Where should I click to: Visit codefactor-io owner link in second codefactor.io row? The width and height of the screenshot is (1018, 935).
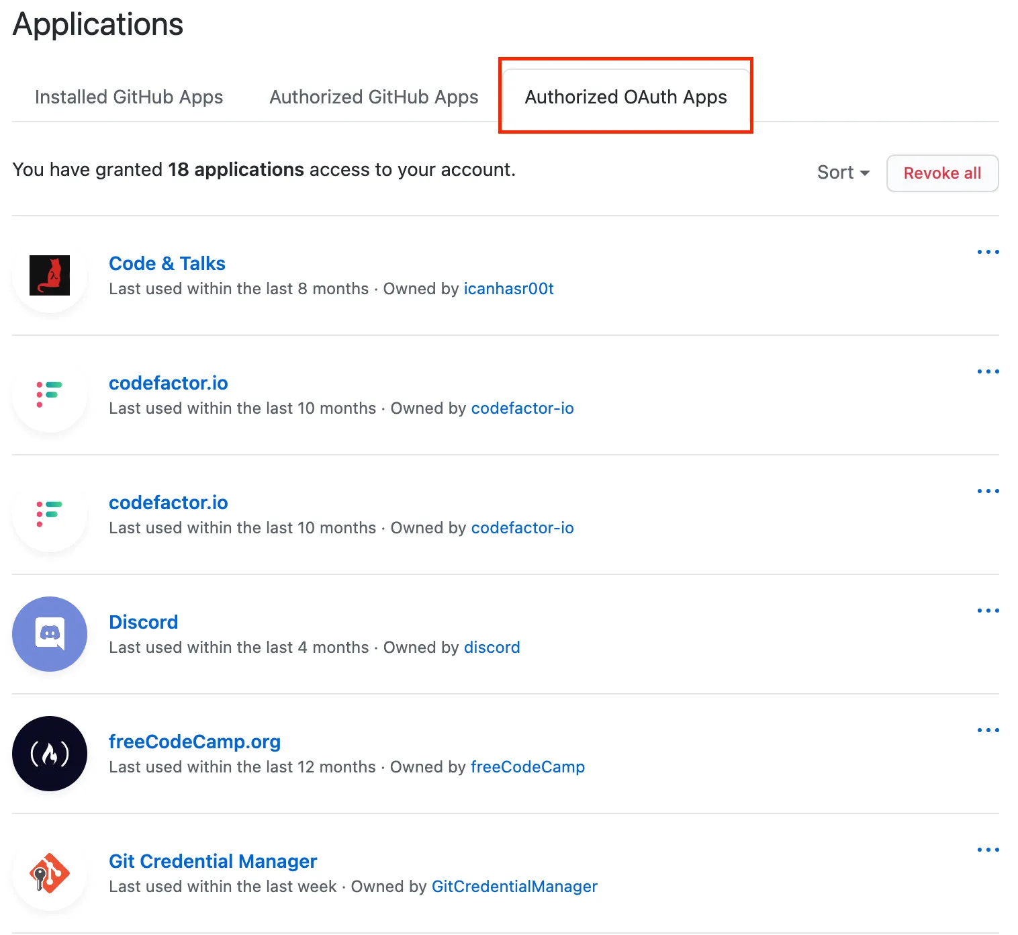522,528
